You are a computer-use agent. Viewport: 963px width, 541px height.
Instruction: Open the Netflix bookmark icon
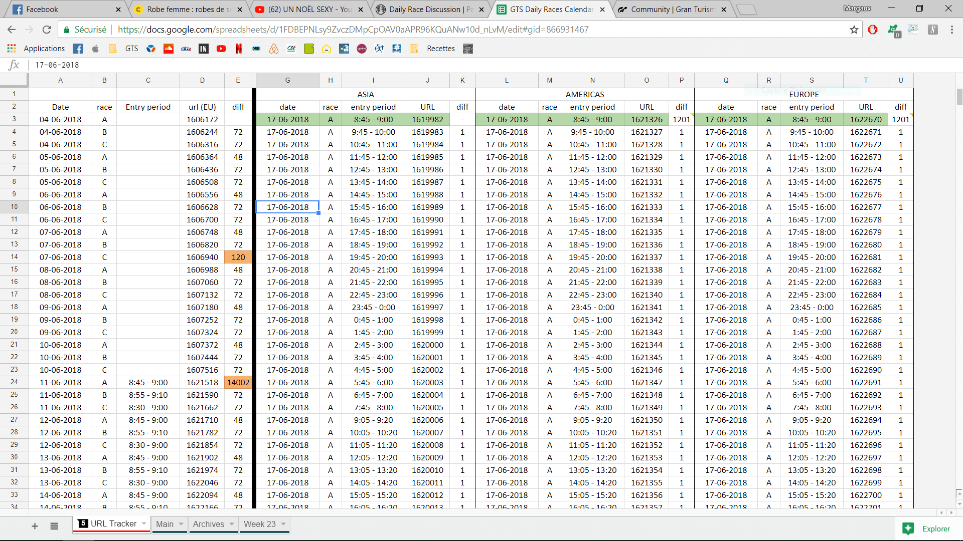pos(239,49)
